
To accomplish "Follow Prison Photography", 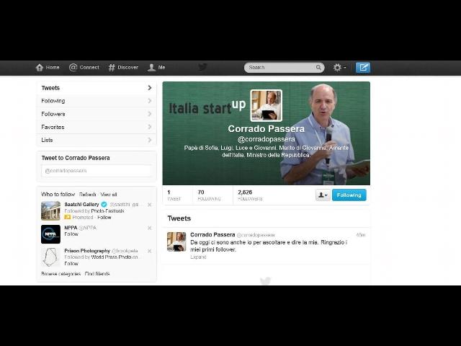I will point(71,264).
